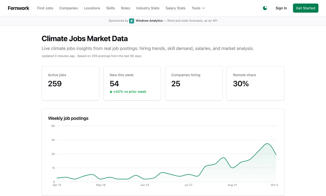Image resolution: width=326 pixels, height=196 pixels.
Task: Click the Active jobs 259 card
Action: click(70, 83)
